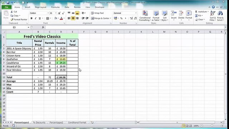The width and height of the screenshot is (229, 129).
Task: Click the Paste icon
Action: pos(6,14)
